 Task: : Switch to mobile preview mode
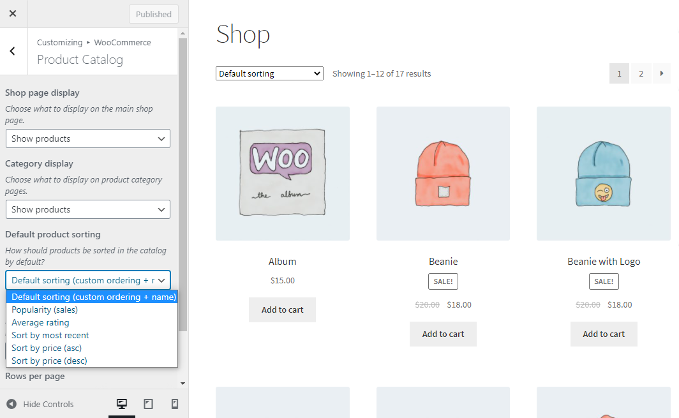pyautogui.click(x=174, y=404)
